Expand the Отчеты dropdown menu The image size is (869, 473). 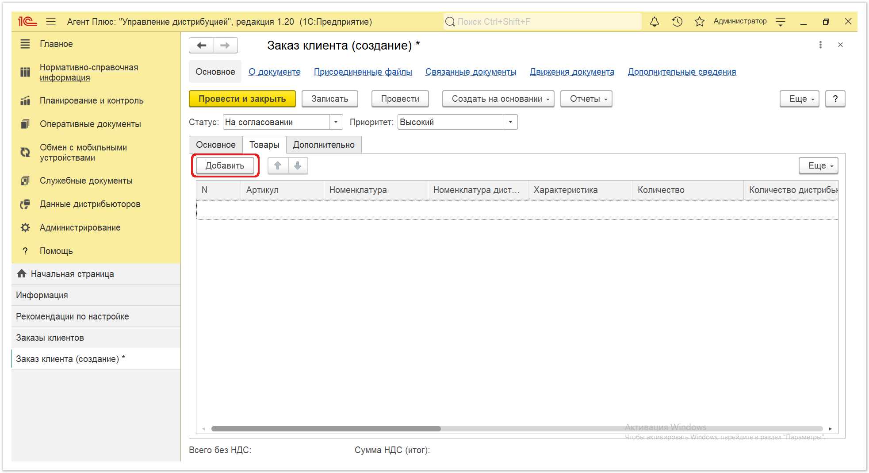[x=586, y=99]
